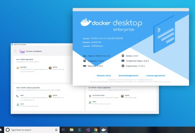
Task: Click the Credential Helper icon
Action: (x=123, y=61)
